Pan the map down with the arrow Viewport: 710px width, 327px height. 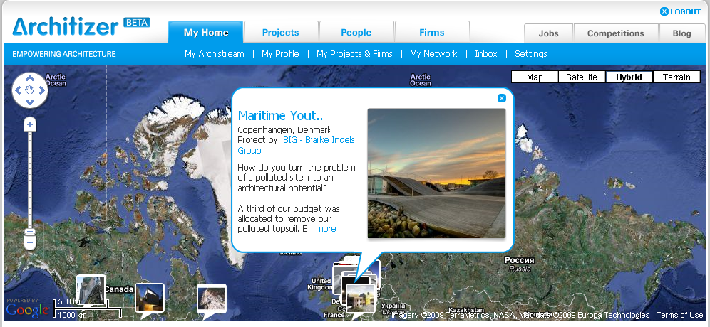(30, 102)
